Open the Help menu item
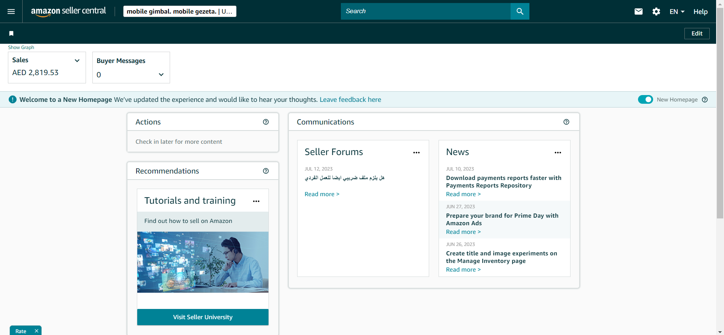724x335 pixels. (700, 12)
